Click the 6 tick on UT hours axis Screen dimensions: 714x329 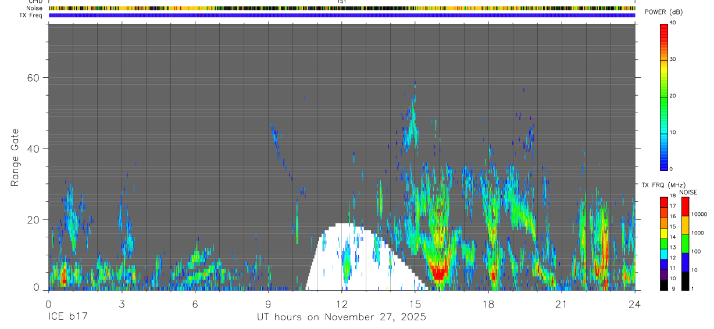point(195,304)
